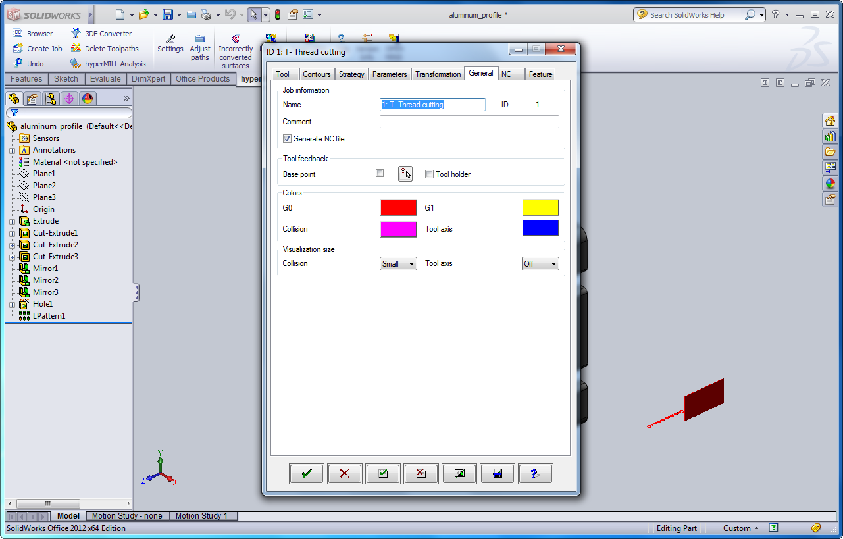Launch hyperMILL Analysis
This screenshot has height=539, width=843.
(109, 64)
